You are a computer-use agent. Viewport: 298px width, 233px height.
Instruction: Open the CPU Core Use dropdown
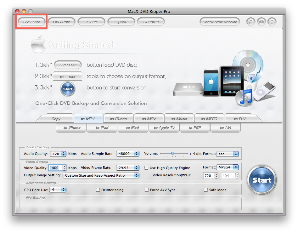point(58,190)
